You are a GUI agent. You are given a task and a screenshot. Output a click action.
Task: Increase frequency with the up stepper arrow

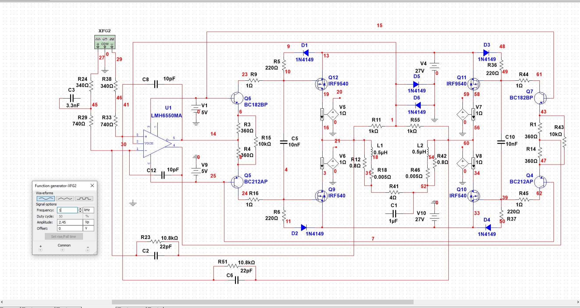[80, 209]
